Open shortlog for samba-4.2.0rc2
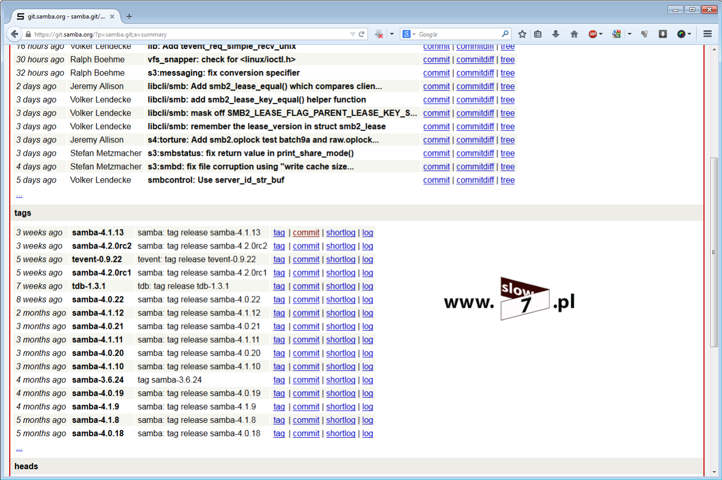The image size is (722, 480). 340,246
